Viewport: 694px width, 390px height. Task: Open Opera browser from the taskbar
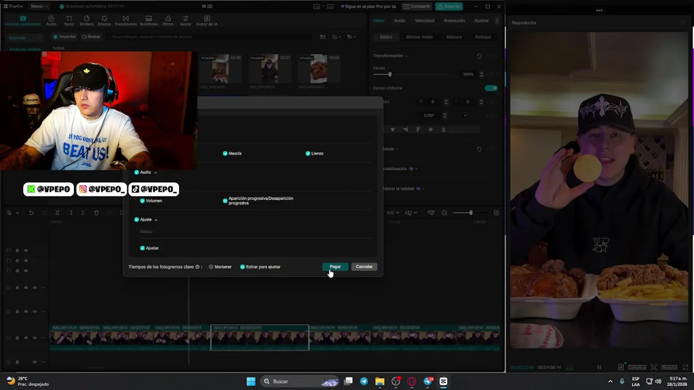(x=412, y=381)
